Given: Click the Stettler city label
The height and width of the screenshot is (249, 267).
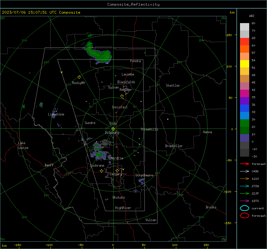Looking at the screenshot, I should tap(173, 86).
